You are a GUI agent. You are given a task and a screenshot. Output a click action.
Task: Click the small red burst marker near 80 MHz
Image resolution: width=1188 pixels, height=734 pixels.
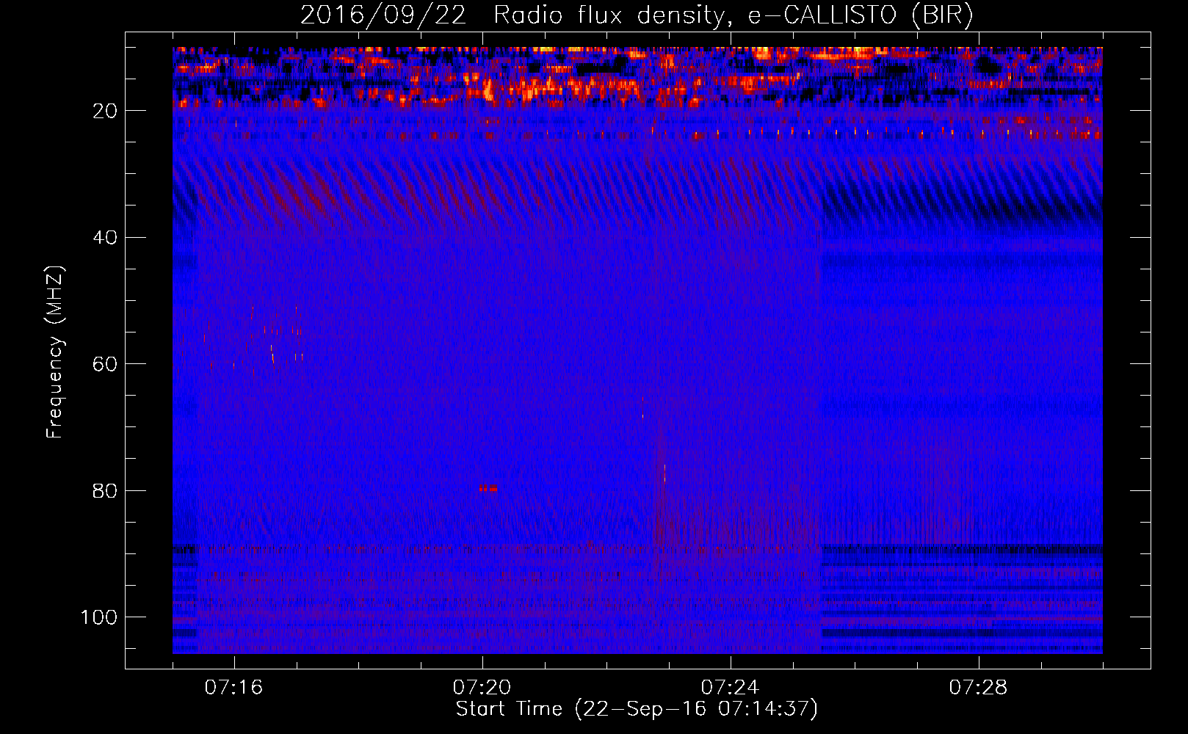coord(488,488)
